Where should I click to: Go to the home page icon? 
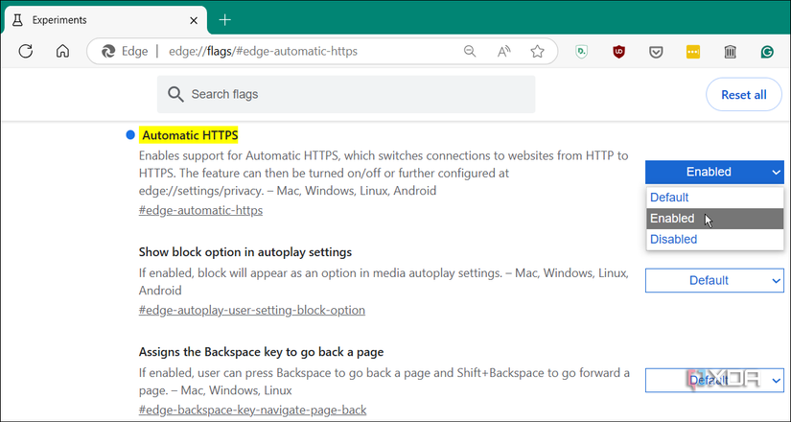[x=62, y=51]
